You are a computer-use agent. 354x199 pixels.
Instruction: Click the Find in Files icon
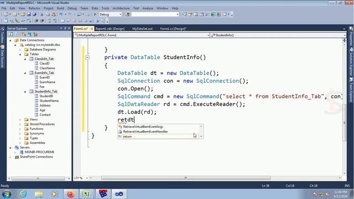click(128, 14)
